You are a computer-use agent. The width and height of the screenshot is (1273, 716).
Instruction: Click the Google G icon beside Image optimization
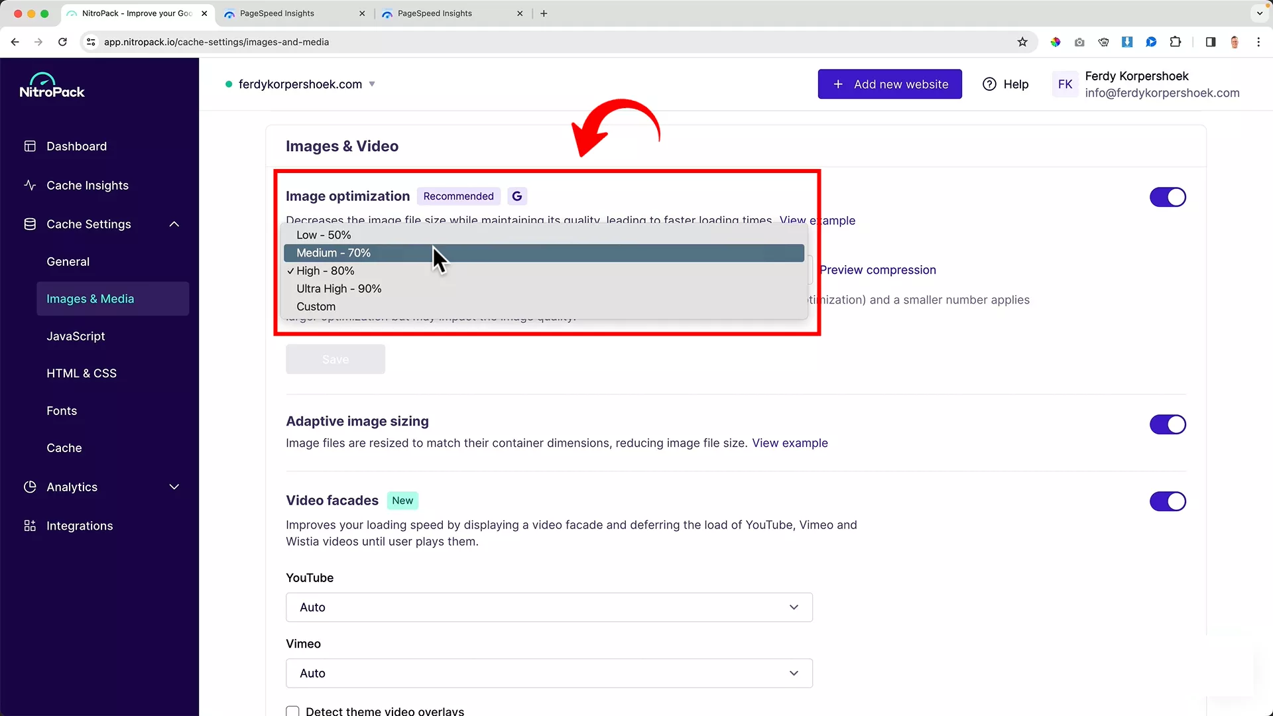516,196
